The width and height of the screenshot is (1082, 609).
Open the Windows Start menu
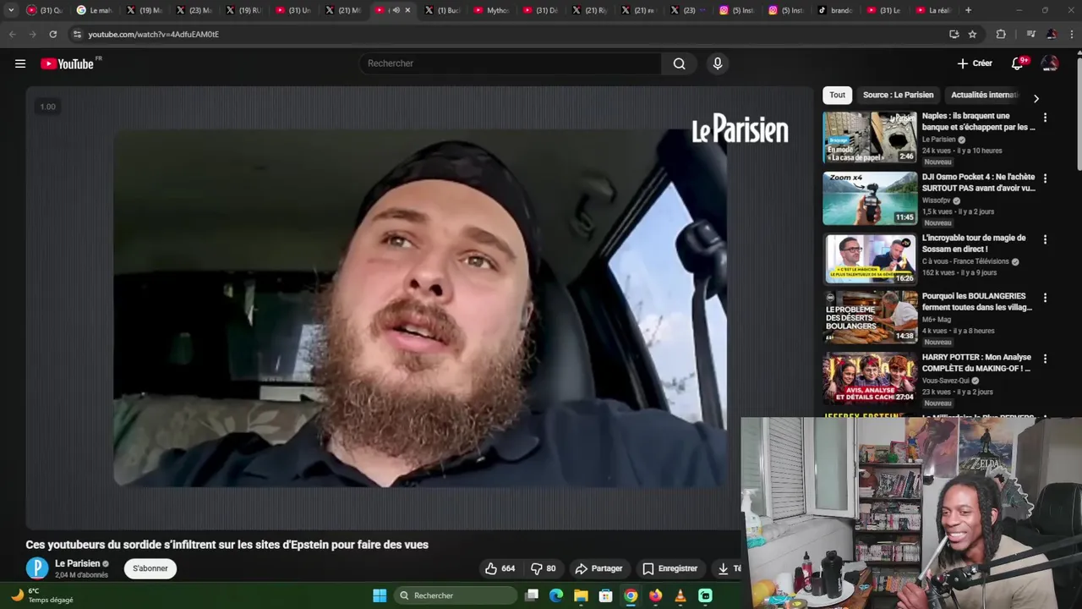[380, 595]
